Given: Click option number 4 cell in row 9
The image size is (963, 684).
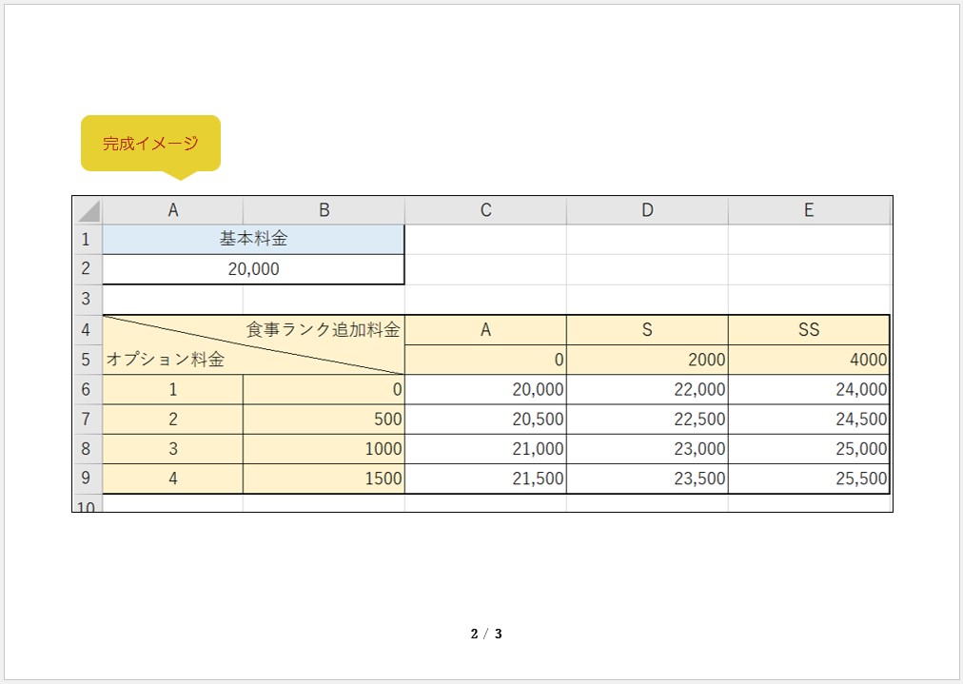Looking at the screenshot, I should 172,479.
